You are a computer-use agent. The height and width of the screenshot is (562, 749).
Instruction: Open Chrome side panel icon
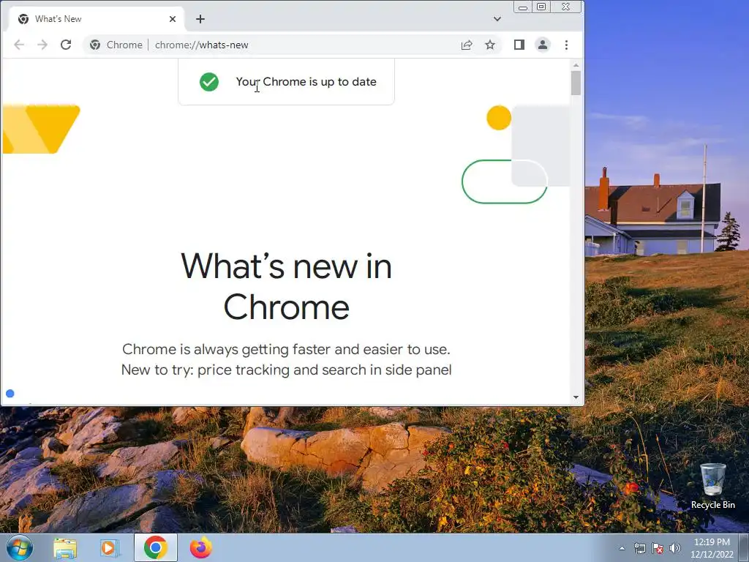click(x=519, y=45)
